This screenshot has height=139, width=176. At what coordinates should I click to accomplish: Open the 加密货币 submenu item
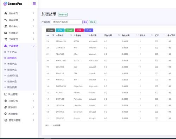12,58
